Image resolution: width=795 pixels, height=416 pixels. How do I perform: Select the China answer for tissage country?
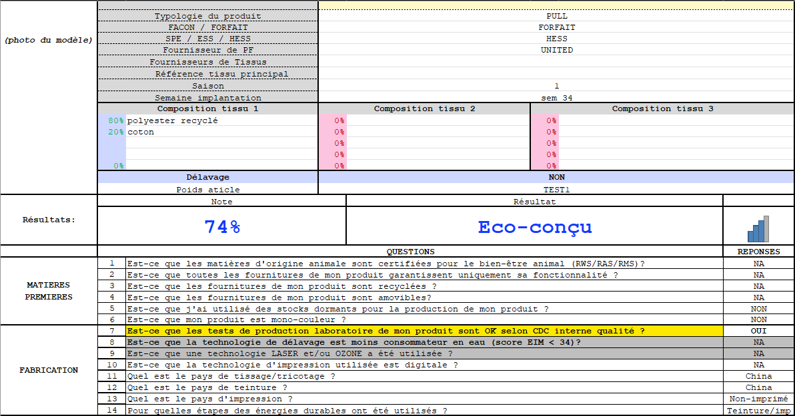pyautogui.click(x=758, y=376)
